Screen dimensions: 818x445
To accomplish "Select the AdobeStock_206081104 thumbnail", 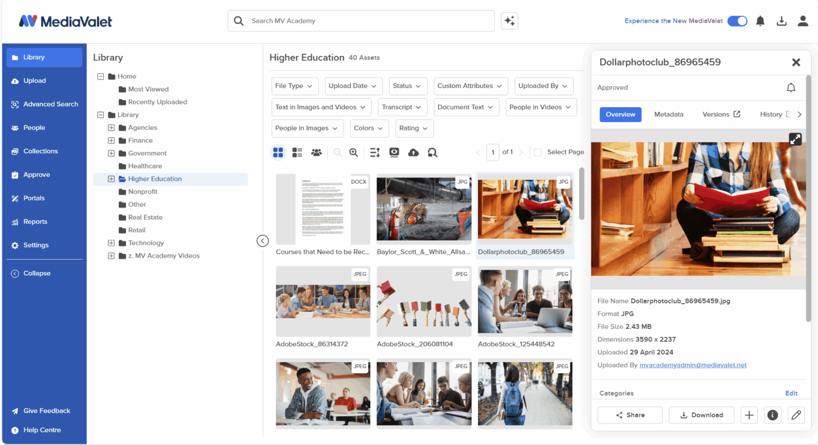I will pos(424,301).
